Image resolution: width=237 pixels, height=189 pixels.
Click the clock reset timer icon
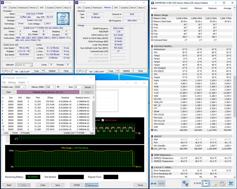click(x=205, y=183)
